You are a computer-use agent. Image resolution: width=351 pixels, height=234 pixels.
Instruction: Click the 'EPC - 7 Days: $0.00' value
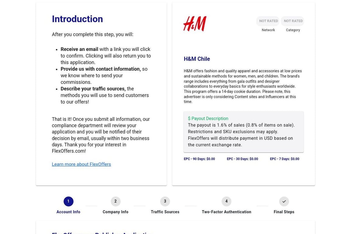[x=285, y=159]
